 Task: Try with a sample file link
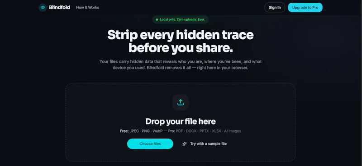click(208, 144)
